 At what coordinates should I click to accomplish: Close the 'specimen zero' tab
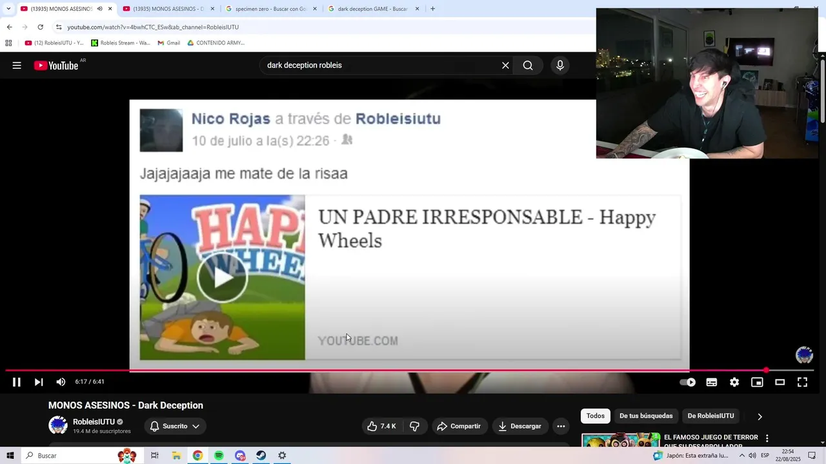click(x=315, y=9)
